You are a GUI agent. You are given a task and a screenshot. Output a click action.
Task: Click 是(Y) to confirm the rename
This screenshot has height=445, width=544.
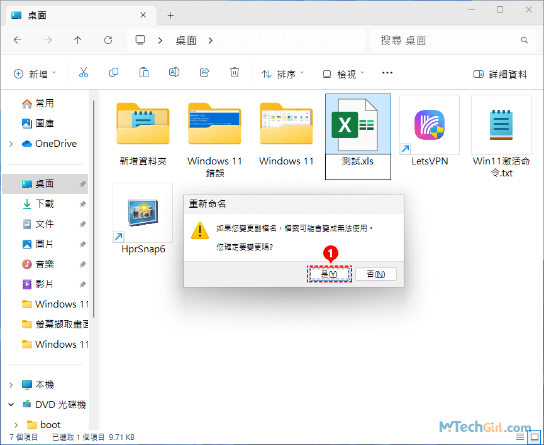tap(329, 274)
